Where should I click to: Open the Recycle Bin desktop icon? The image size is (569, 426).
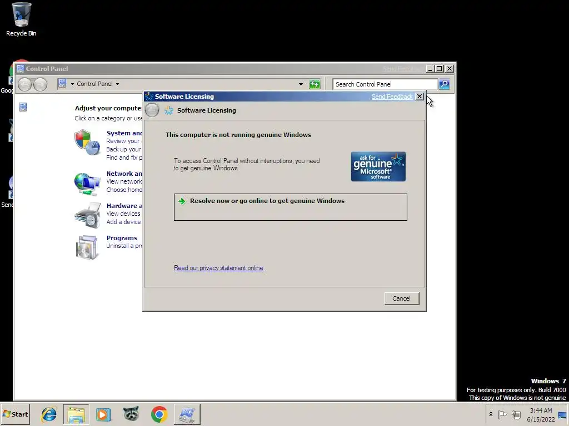click(x=21, y=19)
